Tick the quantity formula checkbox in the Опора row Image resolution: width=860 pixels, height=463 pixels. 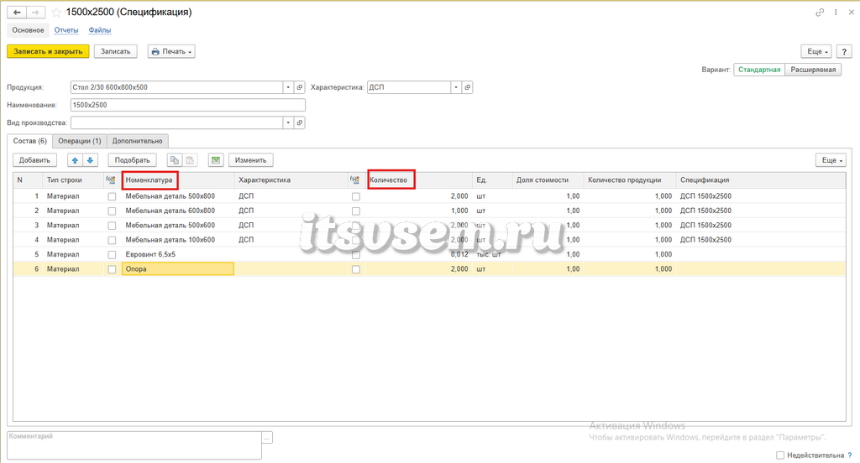pos(356,269)
